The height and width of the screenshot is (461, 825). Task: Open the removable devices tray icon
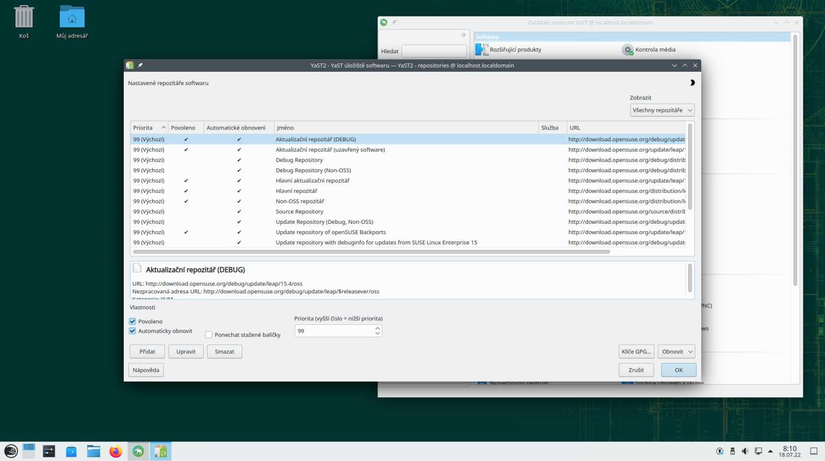click(733, 451)
